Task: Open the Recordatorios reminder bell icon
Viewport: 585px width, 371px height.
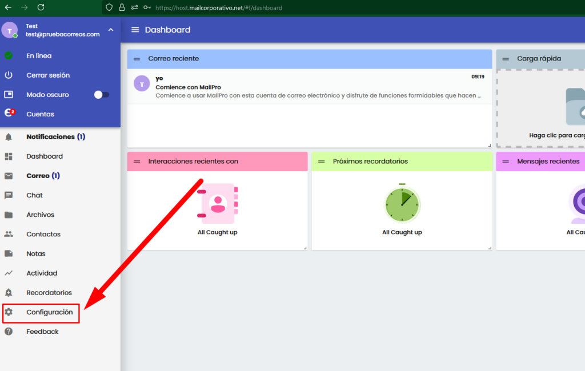Action: (x=9, y=293)
